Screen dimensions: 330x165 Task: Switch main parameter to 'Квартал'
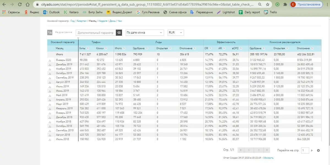tap(81, 21)
